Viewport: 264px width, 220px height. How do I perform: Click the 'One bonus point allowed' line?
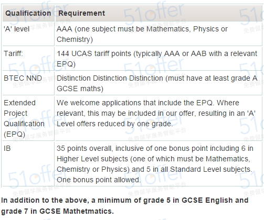[x=99, y=180]
